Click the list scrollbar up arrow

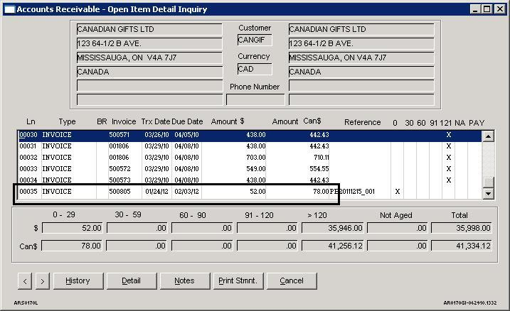488,136
